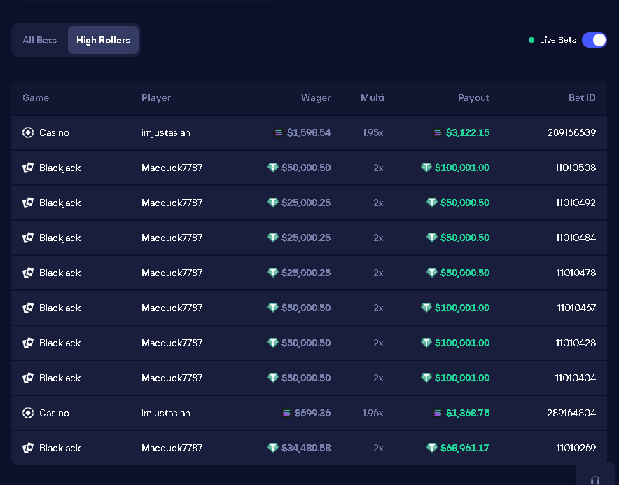Open player imjustasian in bet 289168639's row
Viewport: 619px width, 485px height.
(166, 132)
